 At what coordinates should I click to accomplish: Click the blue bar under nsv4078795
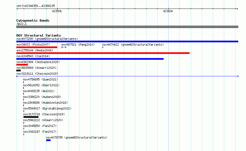pos(48,140)
